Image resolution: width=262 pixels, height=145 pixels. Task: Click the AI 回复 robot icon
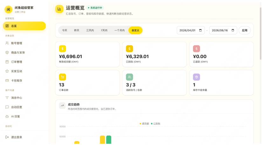coord(7,116)
